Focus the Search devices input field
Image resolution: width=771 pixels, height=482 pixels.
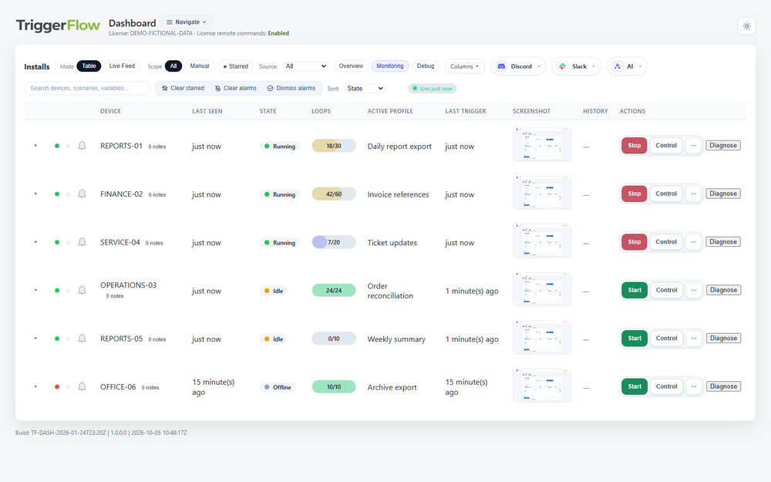(x=86, y=88)
